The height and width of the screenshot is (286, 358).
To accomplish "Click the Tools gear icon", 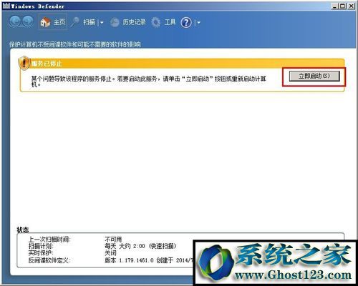I will click(x=156, y=22).
